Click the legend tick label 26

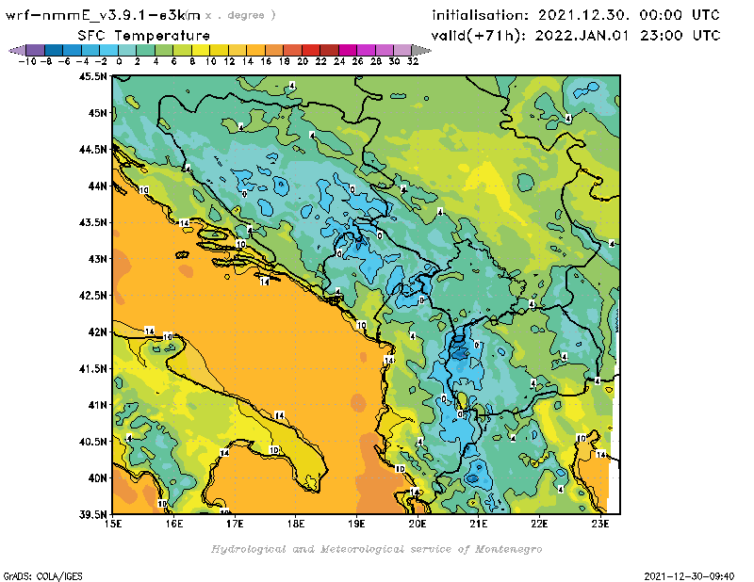[358, 61]
